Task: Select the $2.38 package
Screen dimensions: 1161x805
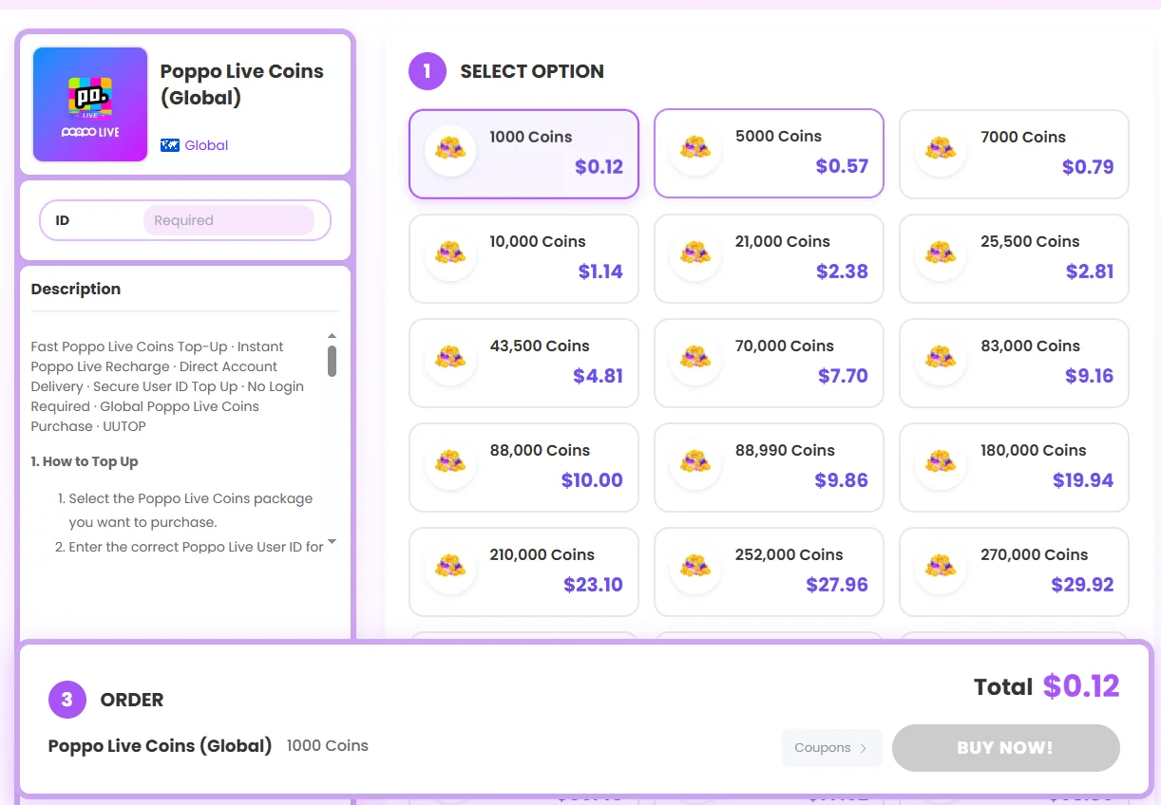Action: coord(769,258)
